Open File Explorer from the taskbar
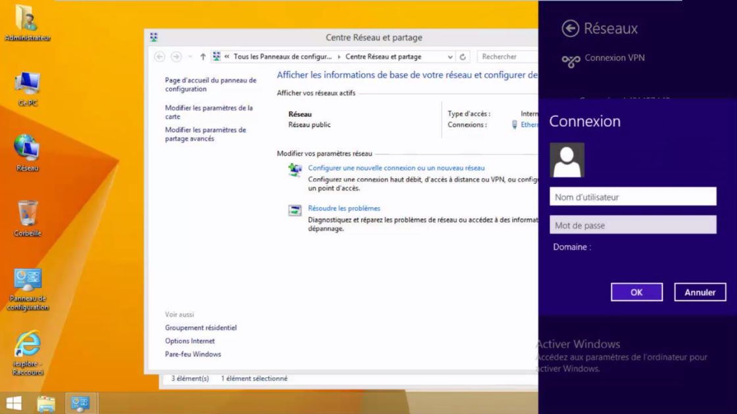This screenshot has width=737, height=414. pyautogui.click(x=46, y=403)
